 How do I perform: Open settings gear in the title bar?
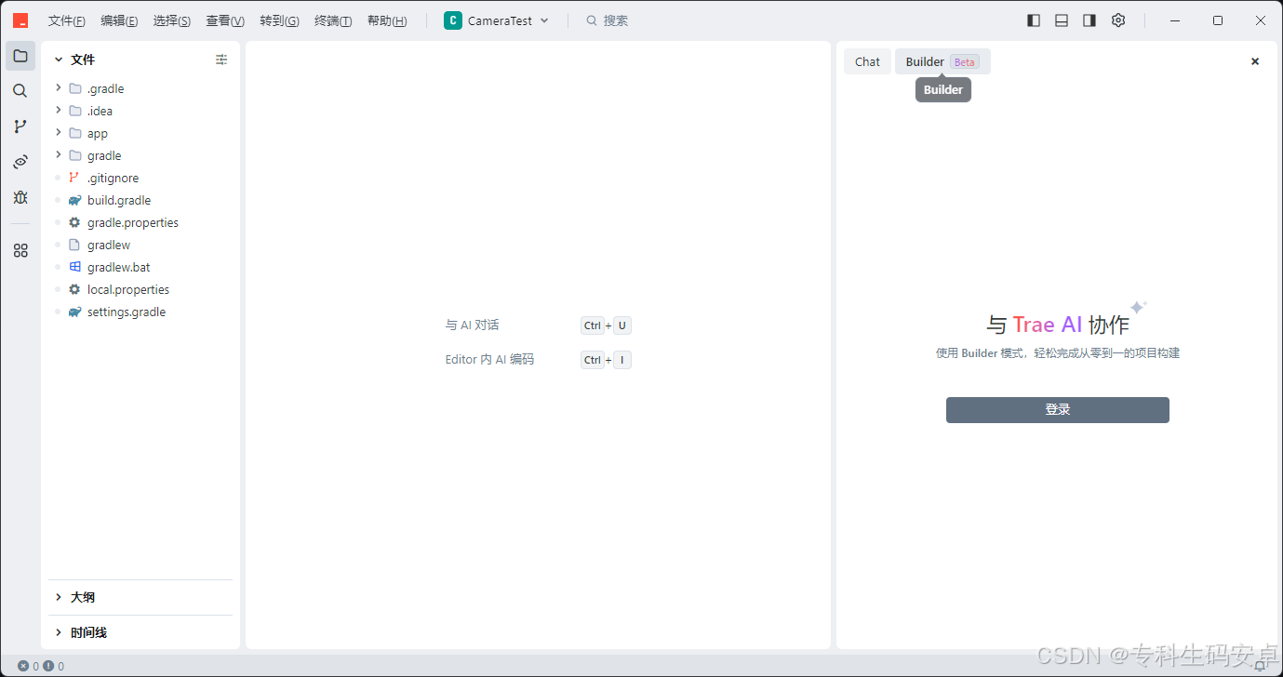coord(1118,20)
